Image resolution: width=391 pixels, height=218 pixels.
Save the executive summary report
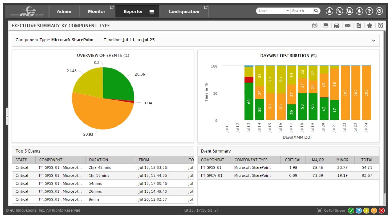[x=326, y=26]
